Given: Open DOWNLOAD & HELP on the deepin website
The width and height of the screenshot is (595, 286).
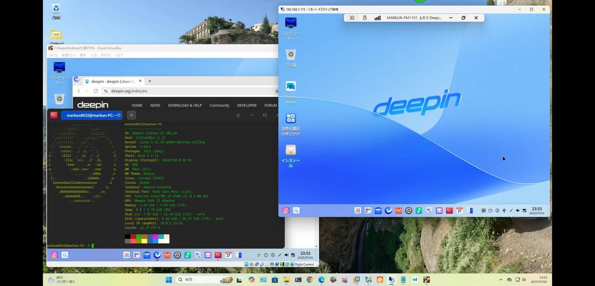Looking at the screenshot, I should 185,105.
